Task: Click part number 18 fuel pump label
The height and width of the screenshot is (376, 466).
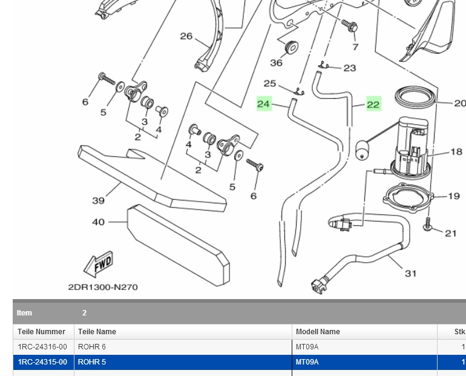Action: (x=456, y=152)
